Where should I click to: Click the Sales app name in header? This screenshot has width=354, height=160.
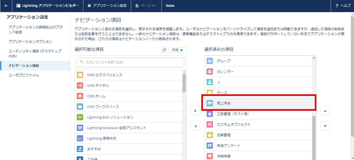[170, 6]
